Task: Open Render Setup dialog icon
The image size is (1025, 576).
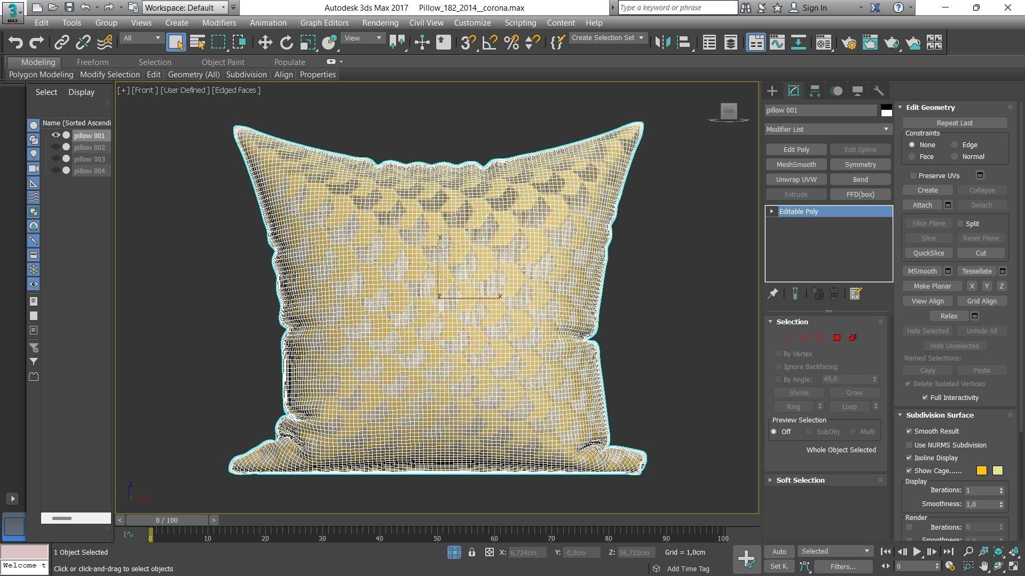Action: [x=849, y=43]
